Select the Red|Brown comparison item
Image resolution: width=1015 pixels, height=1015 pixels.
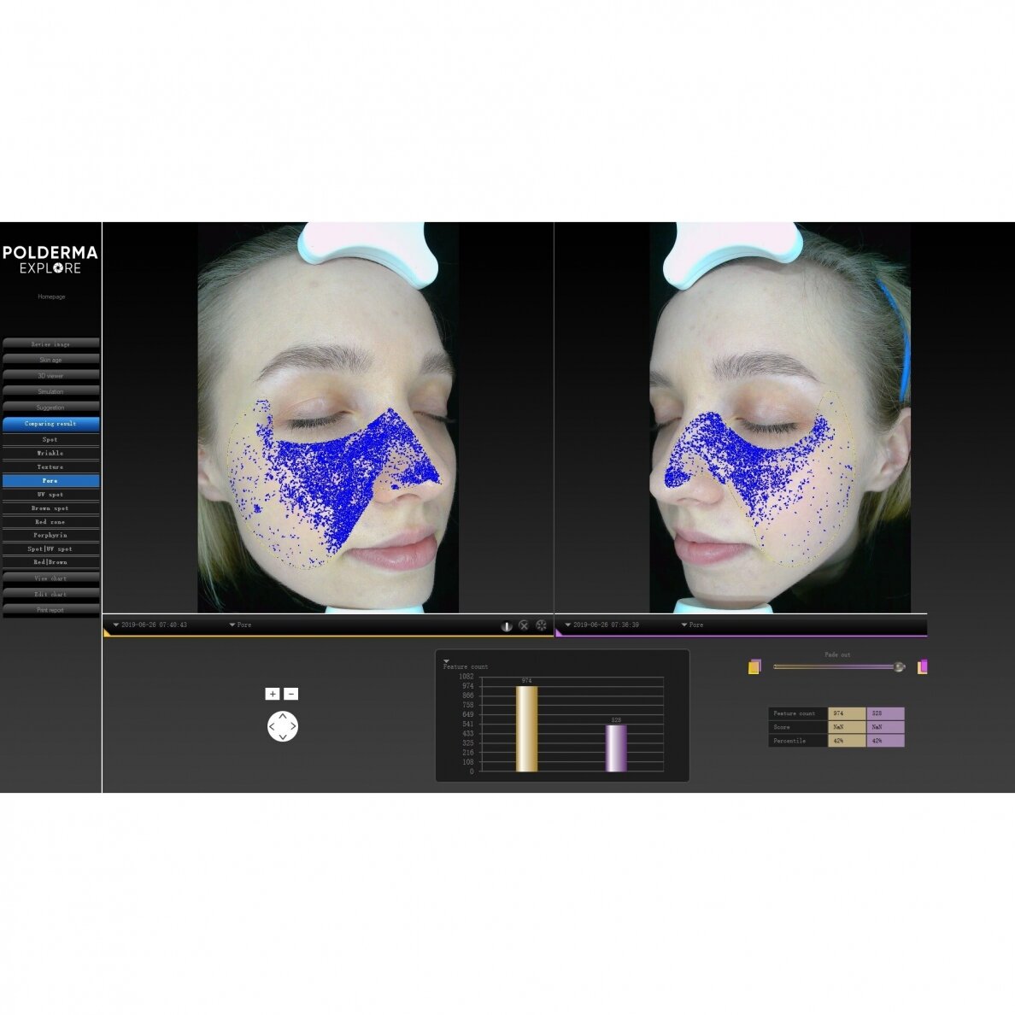click(x=50, y=562)
